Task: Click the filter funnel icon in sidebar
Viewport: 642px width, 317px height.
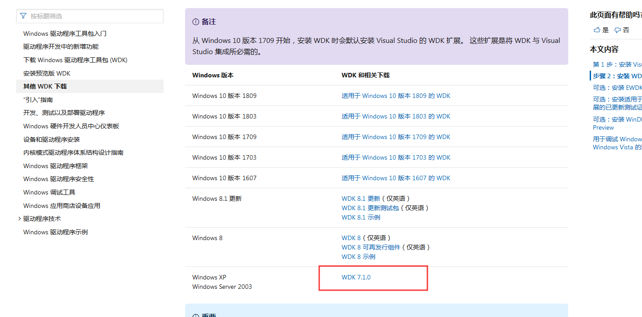Action: coord(23,16)
